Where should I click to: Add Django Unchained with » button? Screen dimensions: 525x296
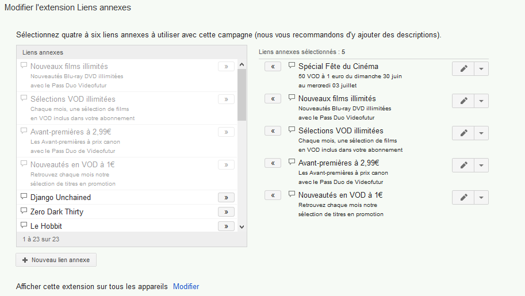click(x=226, y=197)
